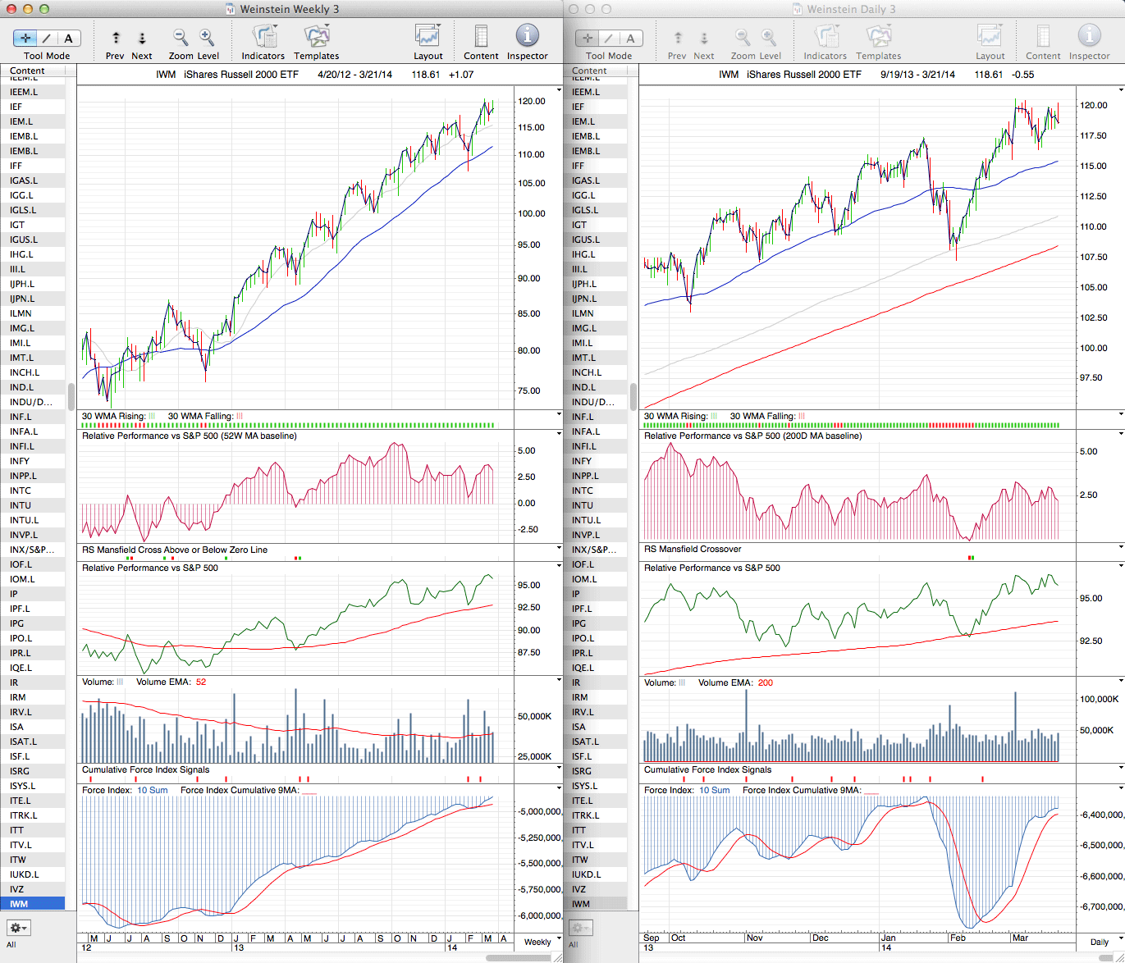
Task: Click the Content column header in weekly list
Action: click(x=28, y=71)
